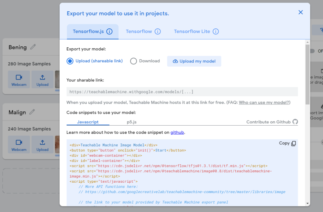Click the sharable link text field
This screenshot has height=212, width=323.
click(x=182, y=92)
